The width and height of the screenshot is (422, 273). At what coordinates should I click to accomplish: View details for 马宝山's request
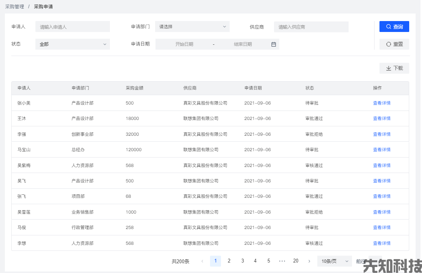click(382, 150)
